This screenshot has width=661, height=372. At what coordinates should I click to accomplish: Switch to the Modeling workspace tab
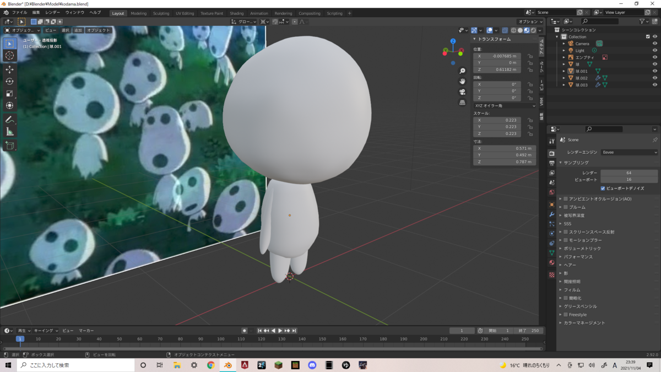coord(139,13)
